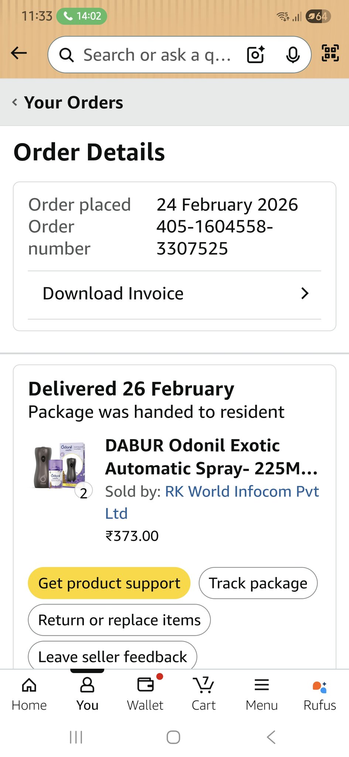Tap the search magnifier icon

click(67, 55)
